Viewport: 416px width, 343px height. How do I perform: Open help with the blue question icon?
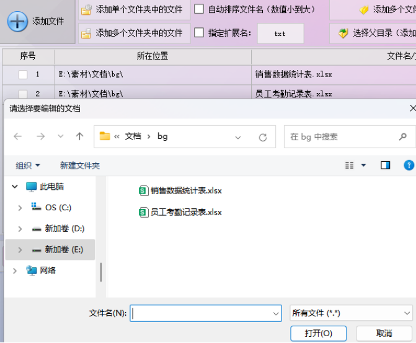coord(409,166)
